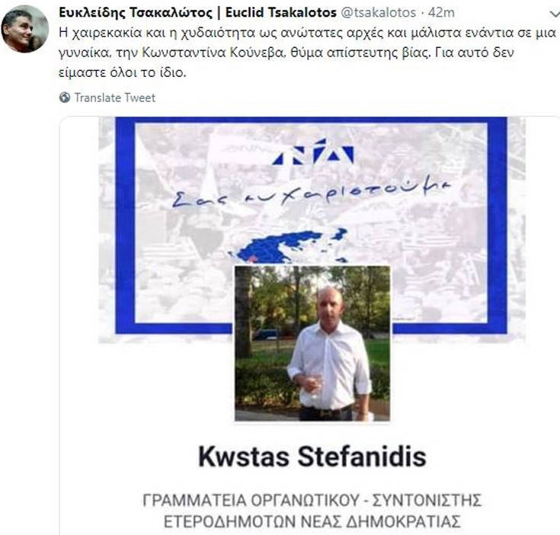Click the Ευκλείδης Τσακαλώτος display name
560x535 pixels.
click(x=136, y=13)
